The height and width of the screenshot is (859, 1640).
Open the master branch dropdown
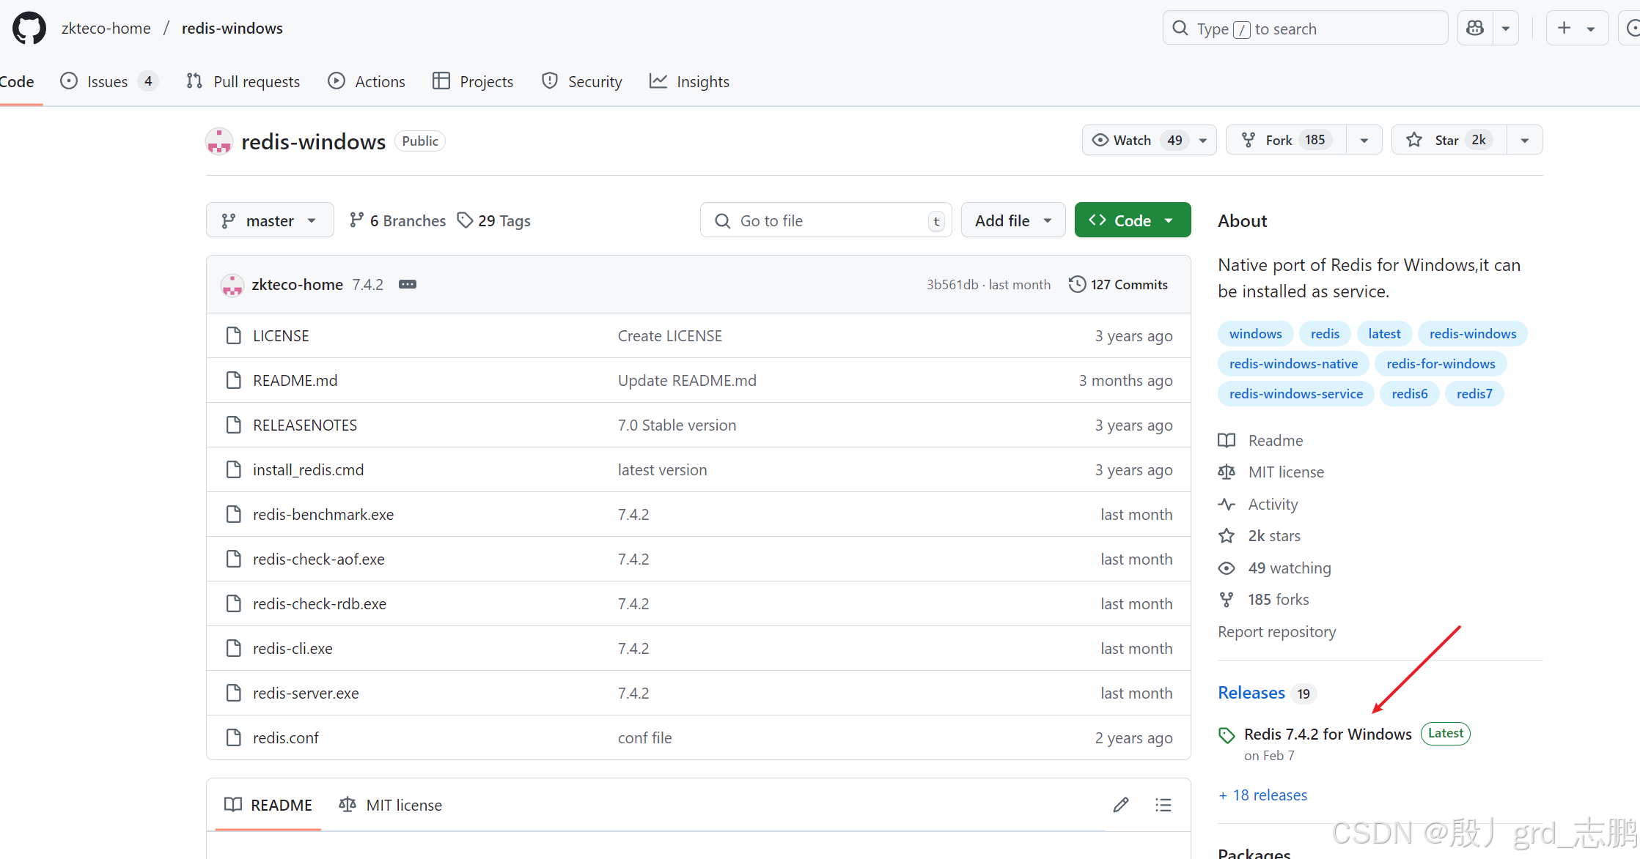tap(270, 220)
